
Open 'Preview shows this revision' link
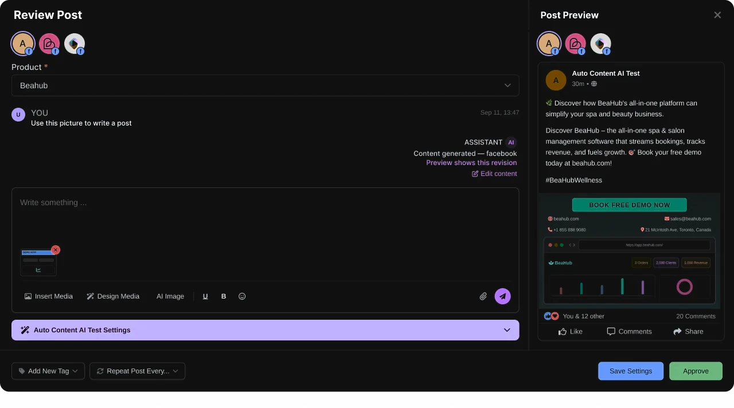(x=471, y=163)
